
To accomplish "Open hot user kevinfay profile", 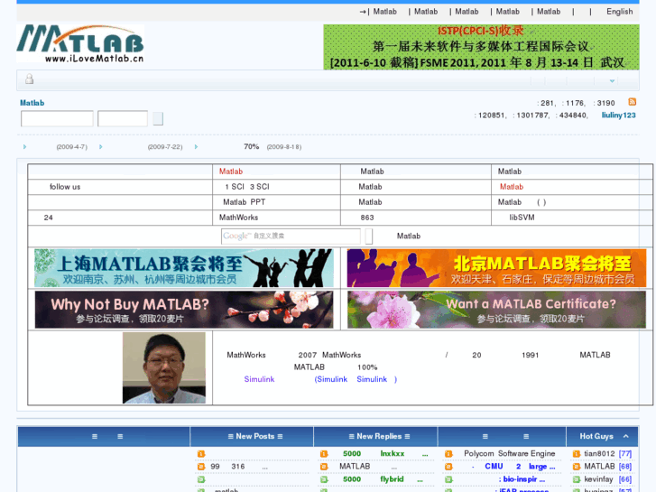I will pyautogui.click(x=598, y=479).
